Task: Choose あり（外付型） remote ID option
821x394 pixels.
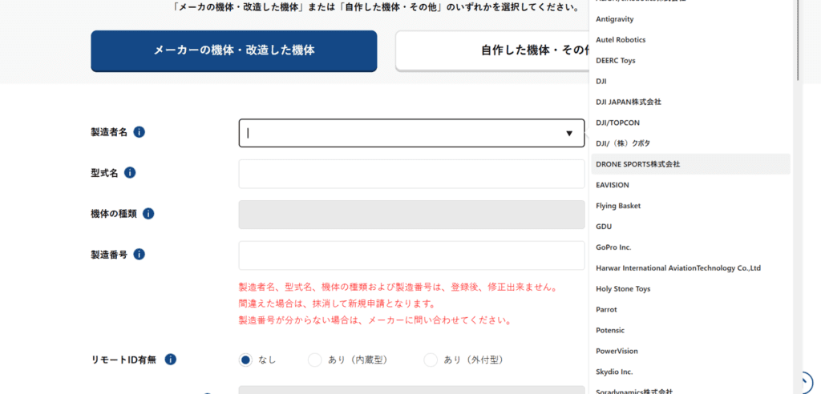Action: click(x=431, y=360)
